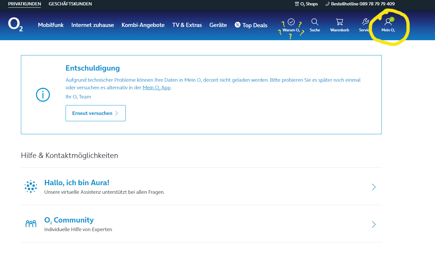Click the Hilfe & Kontaktmöglichkeiten heading
This screenshot has width=435, height=258.
[x=69, y=155]
